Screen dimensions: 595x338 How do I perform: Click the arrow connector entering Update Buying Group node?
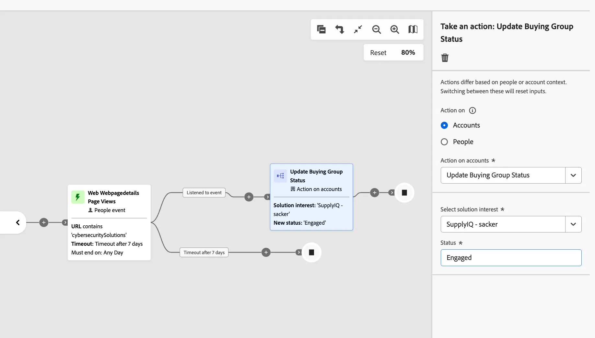pos(267,197)
